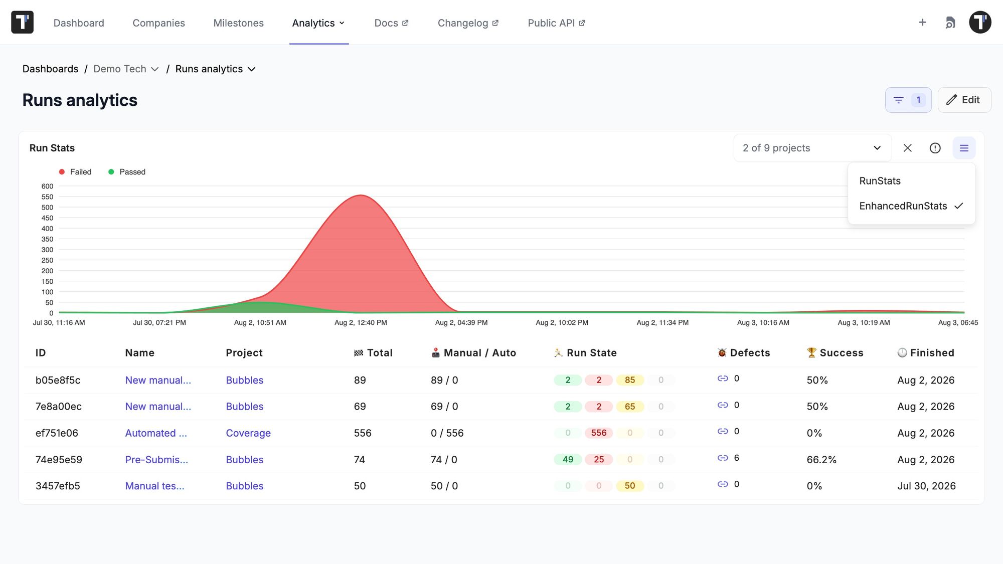1003x564 pixels.
Task: Click the Total column header
Action: [373, 353]
